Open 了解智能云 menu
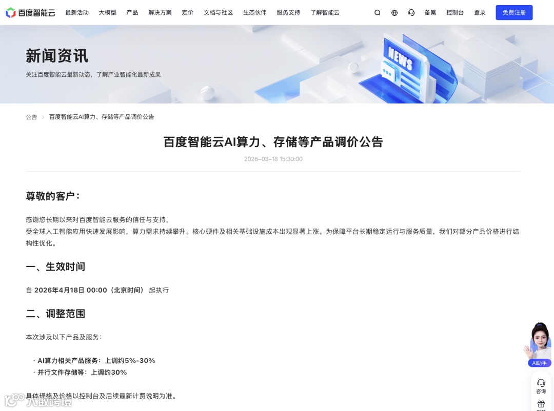The height and width of the screenshot is (411, 554). click(325, 13)
